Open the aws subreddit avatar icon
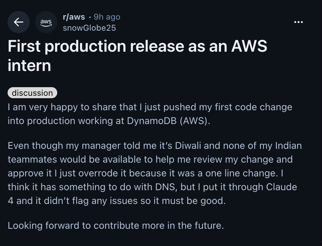The image size is (322, 246). point(46,22)
